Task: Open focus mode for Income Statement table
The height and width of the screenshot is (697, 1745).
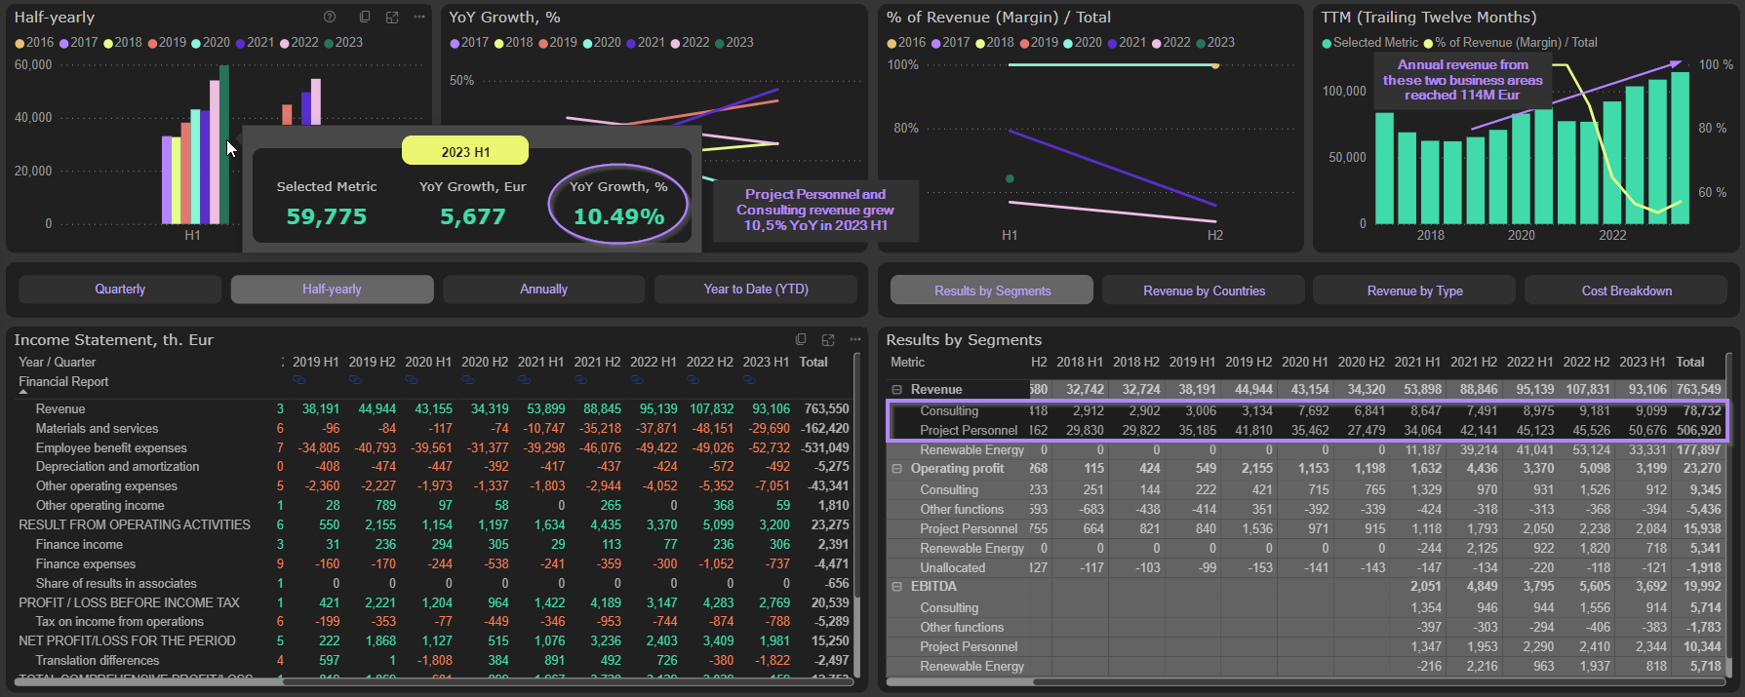Action: 828,339
